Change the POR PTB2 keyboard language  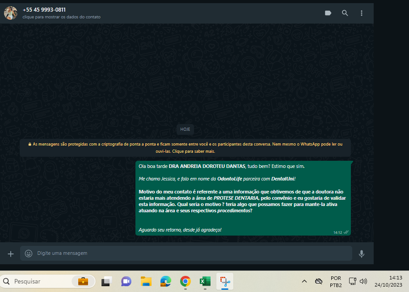point(336,282)
